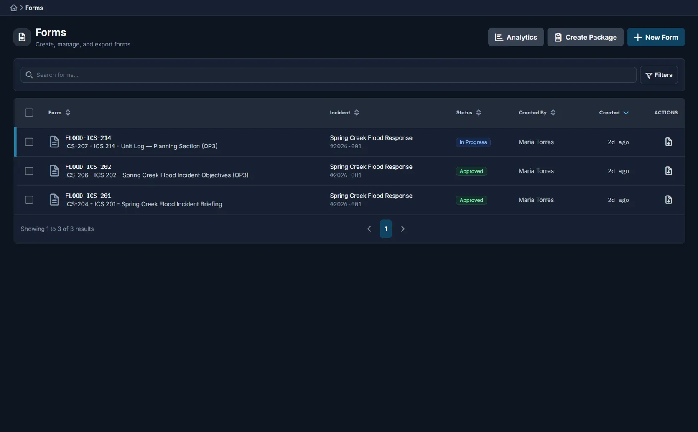Sort table by Created By column
Image resolution: width=698 pixels, height=432 pixels.
(537, 113)
